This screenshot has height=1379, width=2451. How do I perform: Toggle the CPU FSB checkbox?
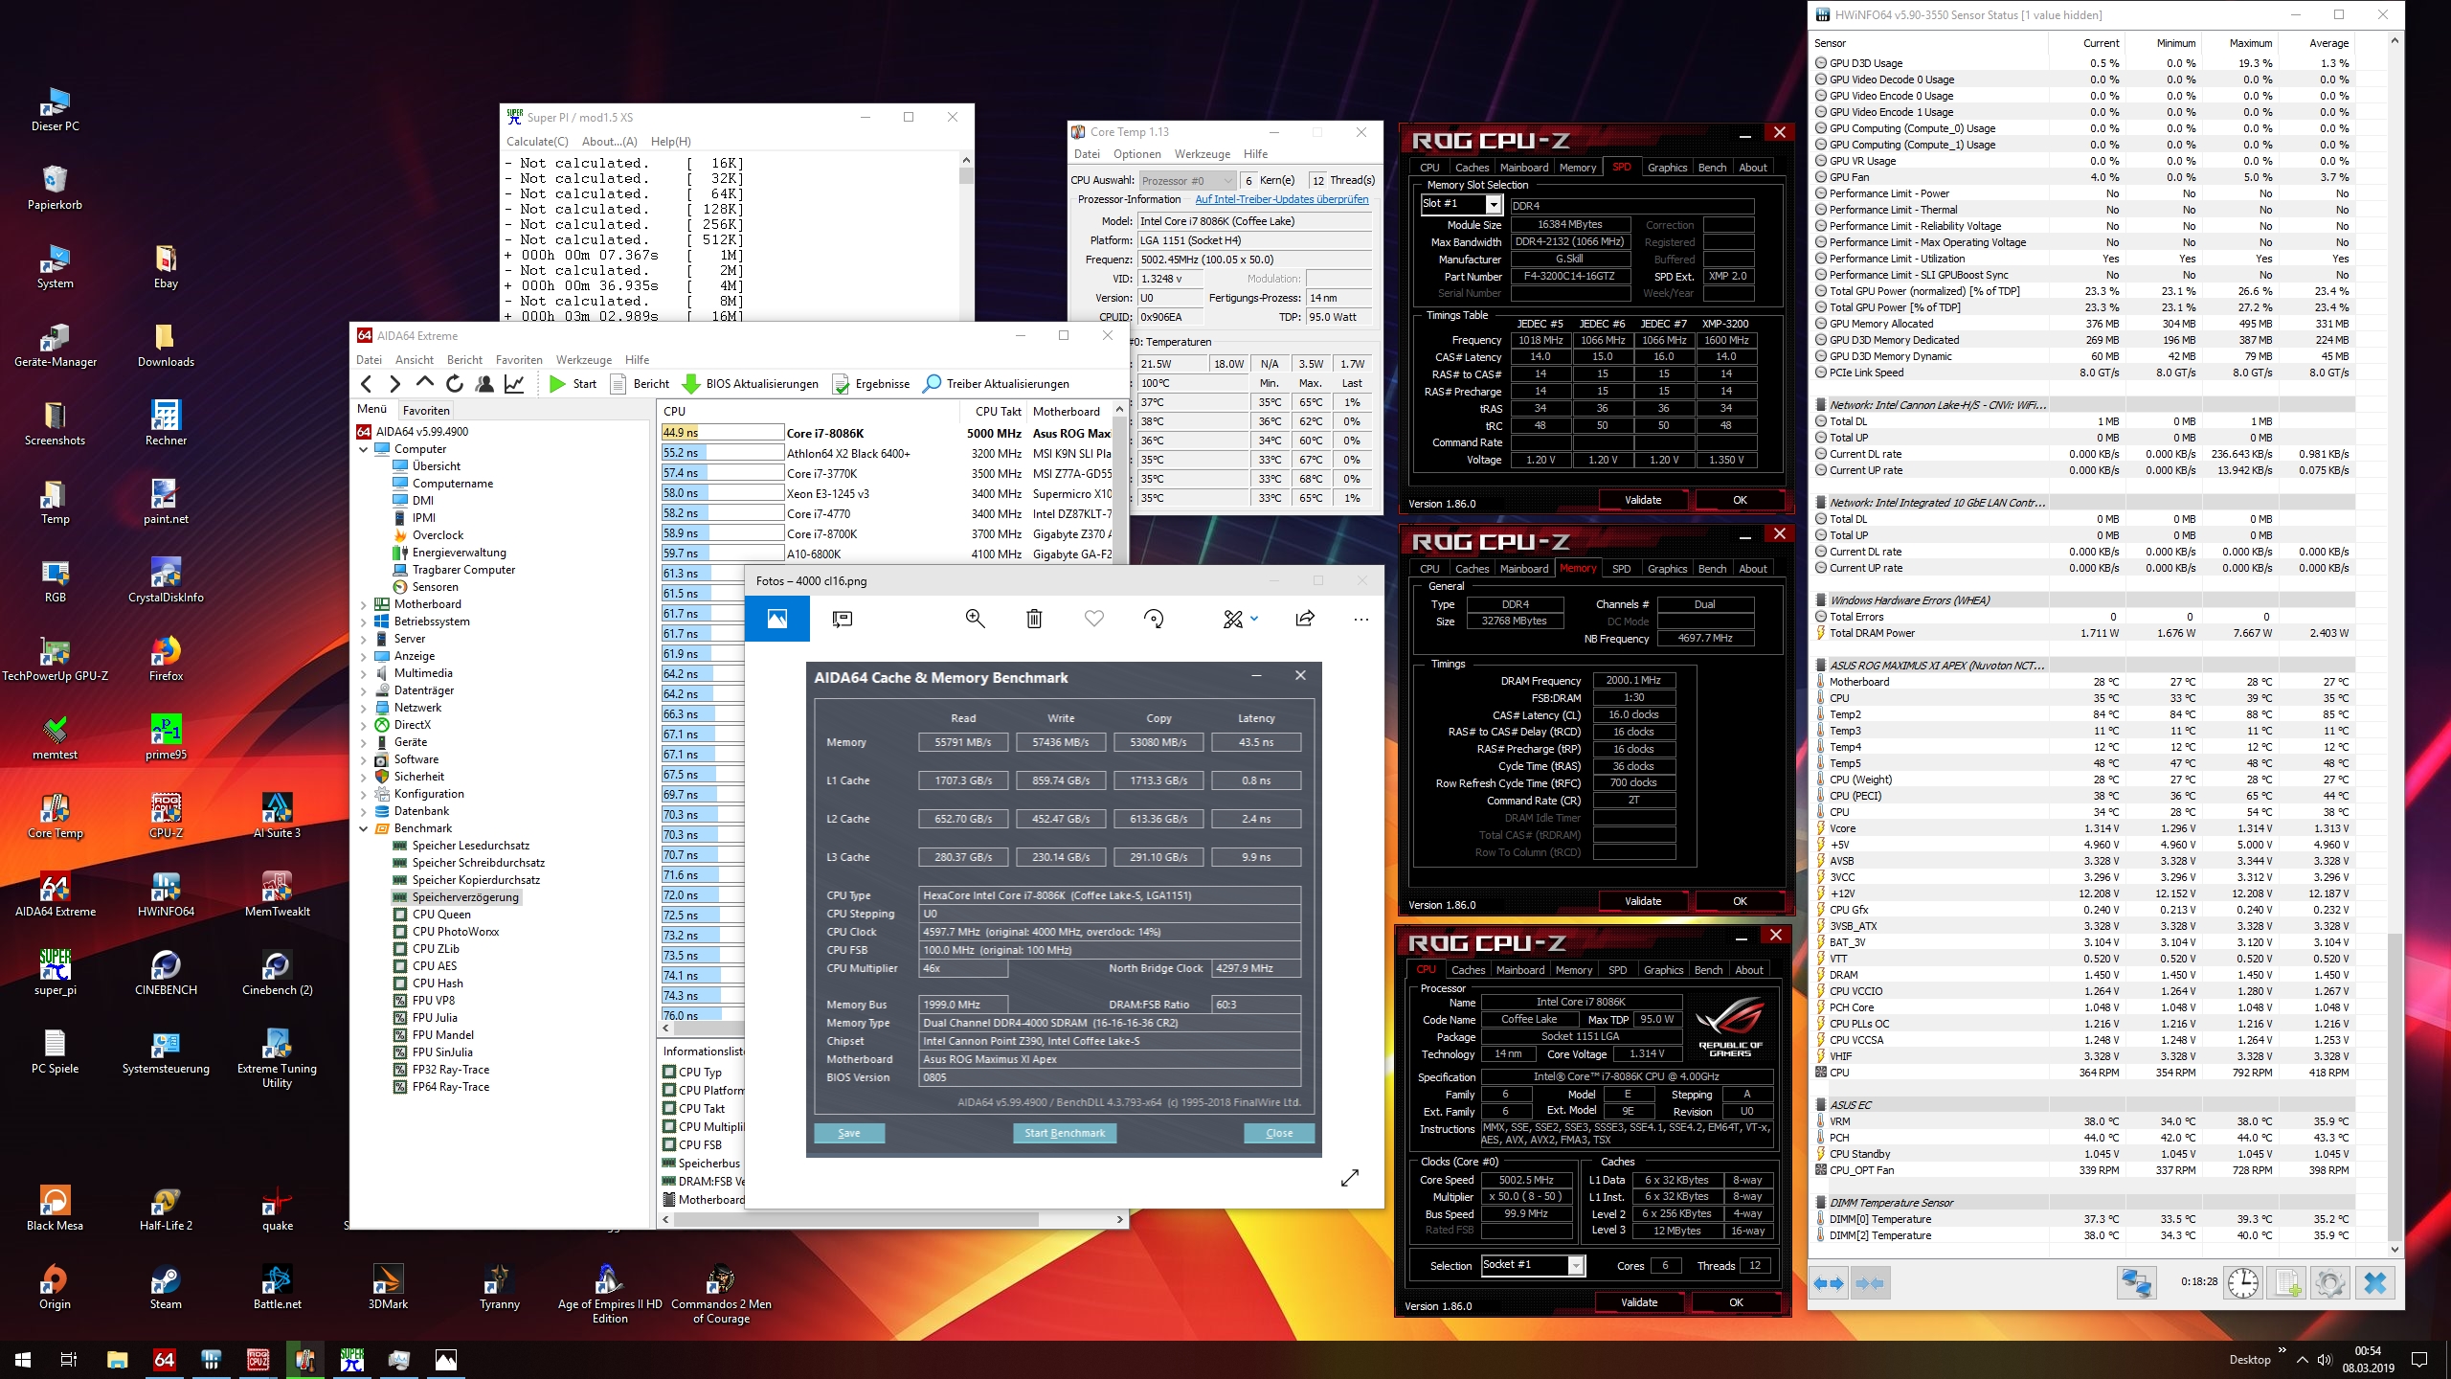click(669, 1145)
